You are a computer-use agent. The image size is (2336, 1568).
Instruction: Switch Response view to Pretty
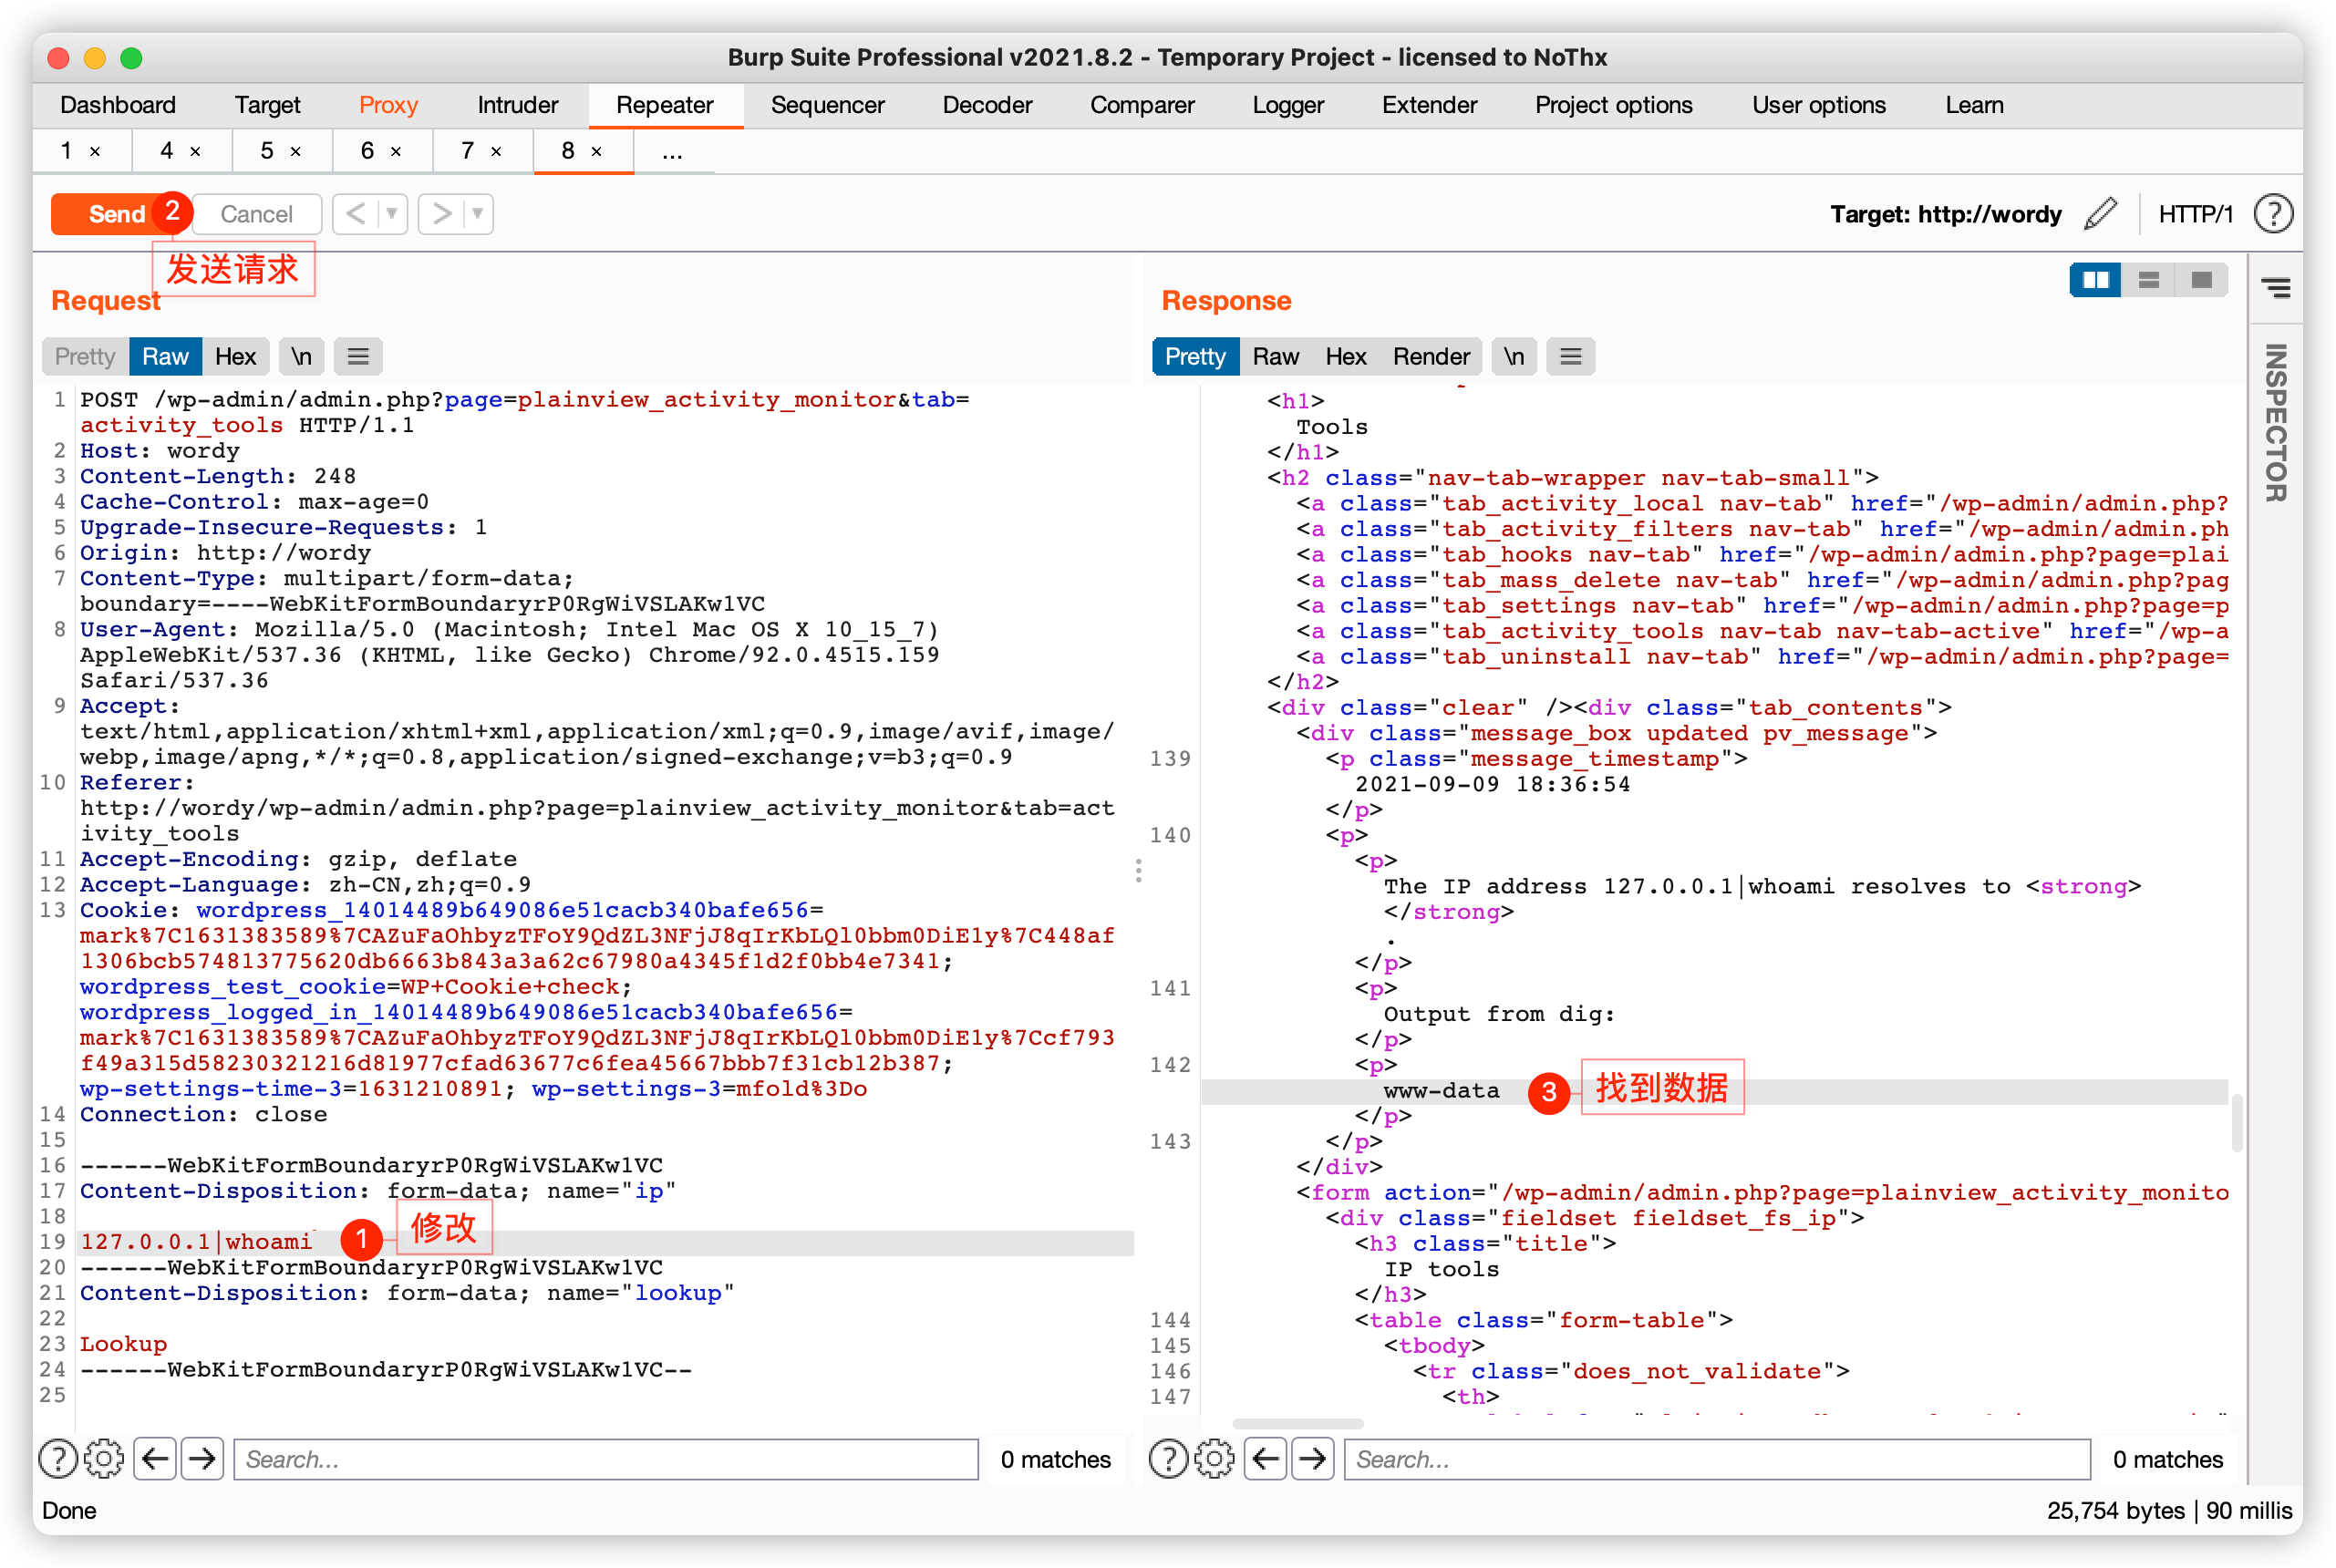coord(1195,356)
